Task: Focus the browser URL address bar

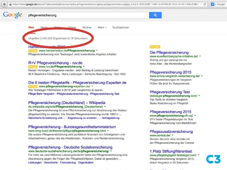Action: (106, 4)
